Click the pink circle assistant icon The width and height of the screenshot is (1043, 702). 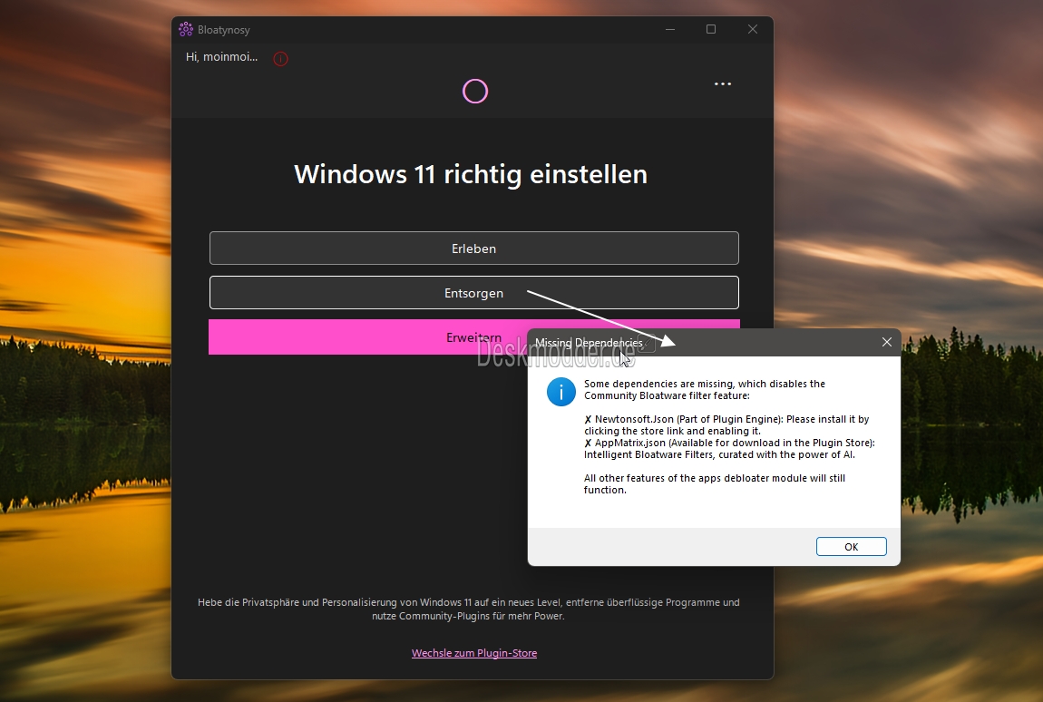tap(475, 92)
